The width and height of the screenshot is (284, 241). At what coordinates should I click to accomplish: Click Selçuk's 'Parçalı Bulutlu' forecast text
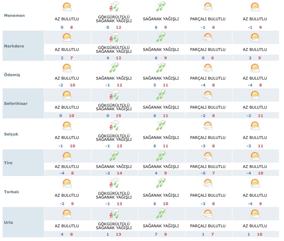208,138
